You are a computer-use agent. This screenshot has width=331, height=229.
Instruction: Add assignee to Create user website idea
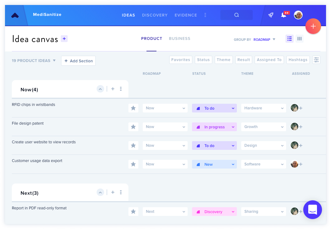point(301,146)
